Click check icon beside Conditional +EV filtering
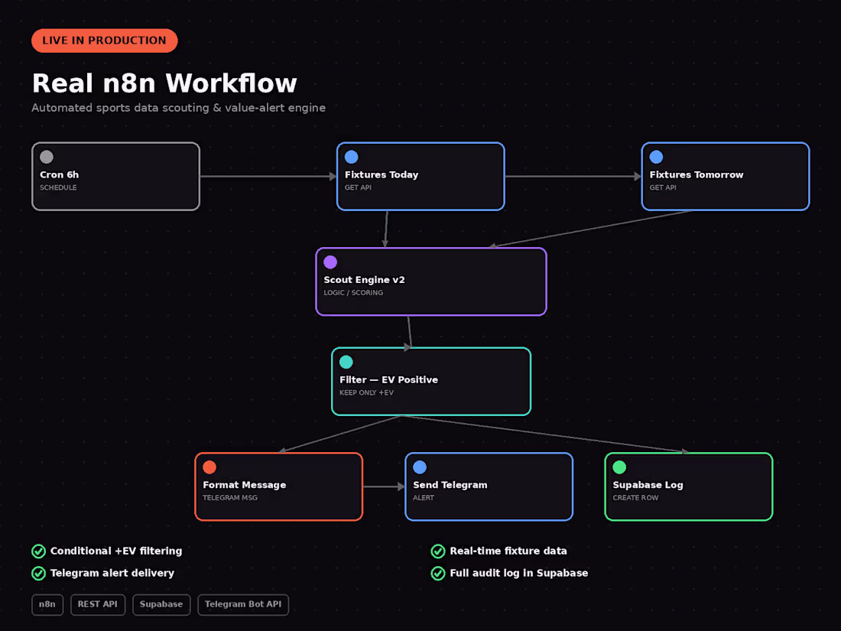This screenshot has height=631, width=841. pyautogui.click(x=39, y=551)
